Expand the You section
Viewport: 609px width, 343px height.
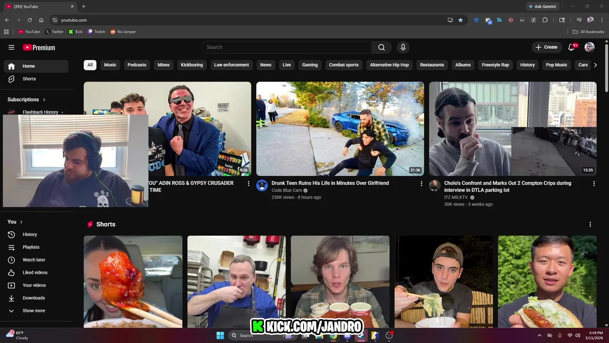[15, 222]
